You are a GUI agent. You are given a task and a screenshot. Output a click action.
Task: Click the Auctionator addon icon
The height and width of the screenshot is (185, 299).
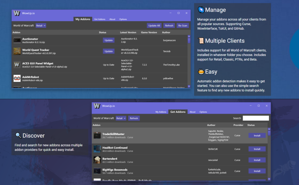tap(17, 40)
